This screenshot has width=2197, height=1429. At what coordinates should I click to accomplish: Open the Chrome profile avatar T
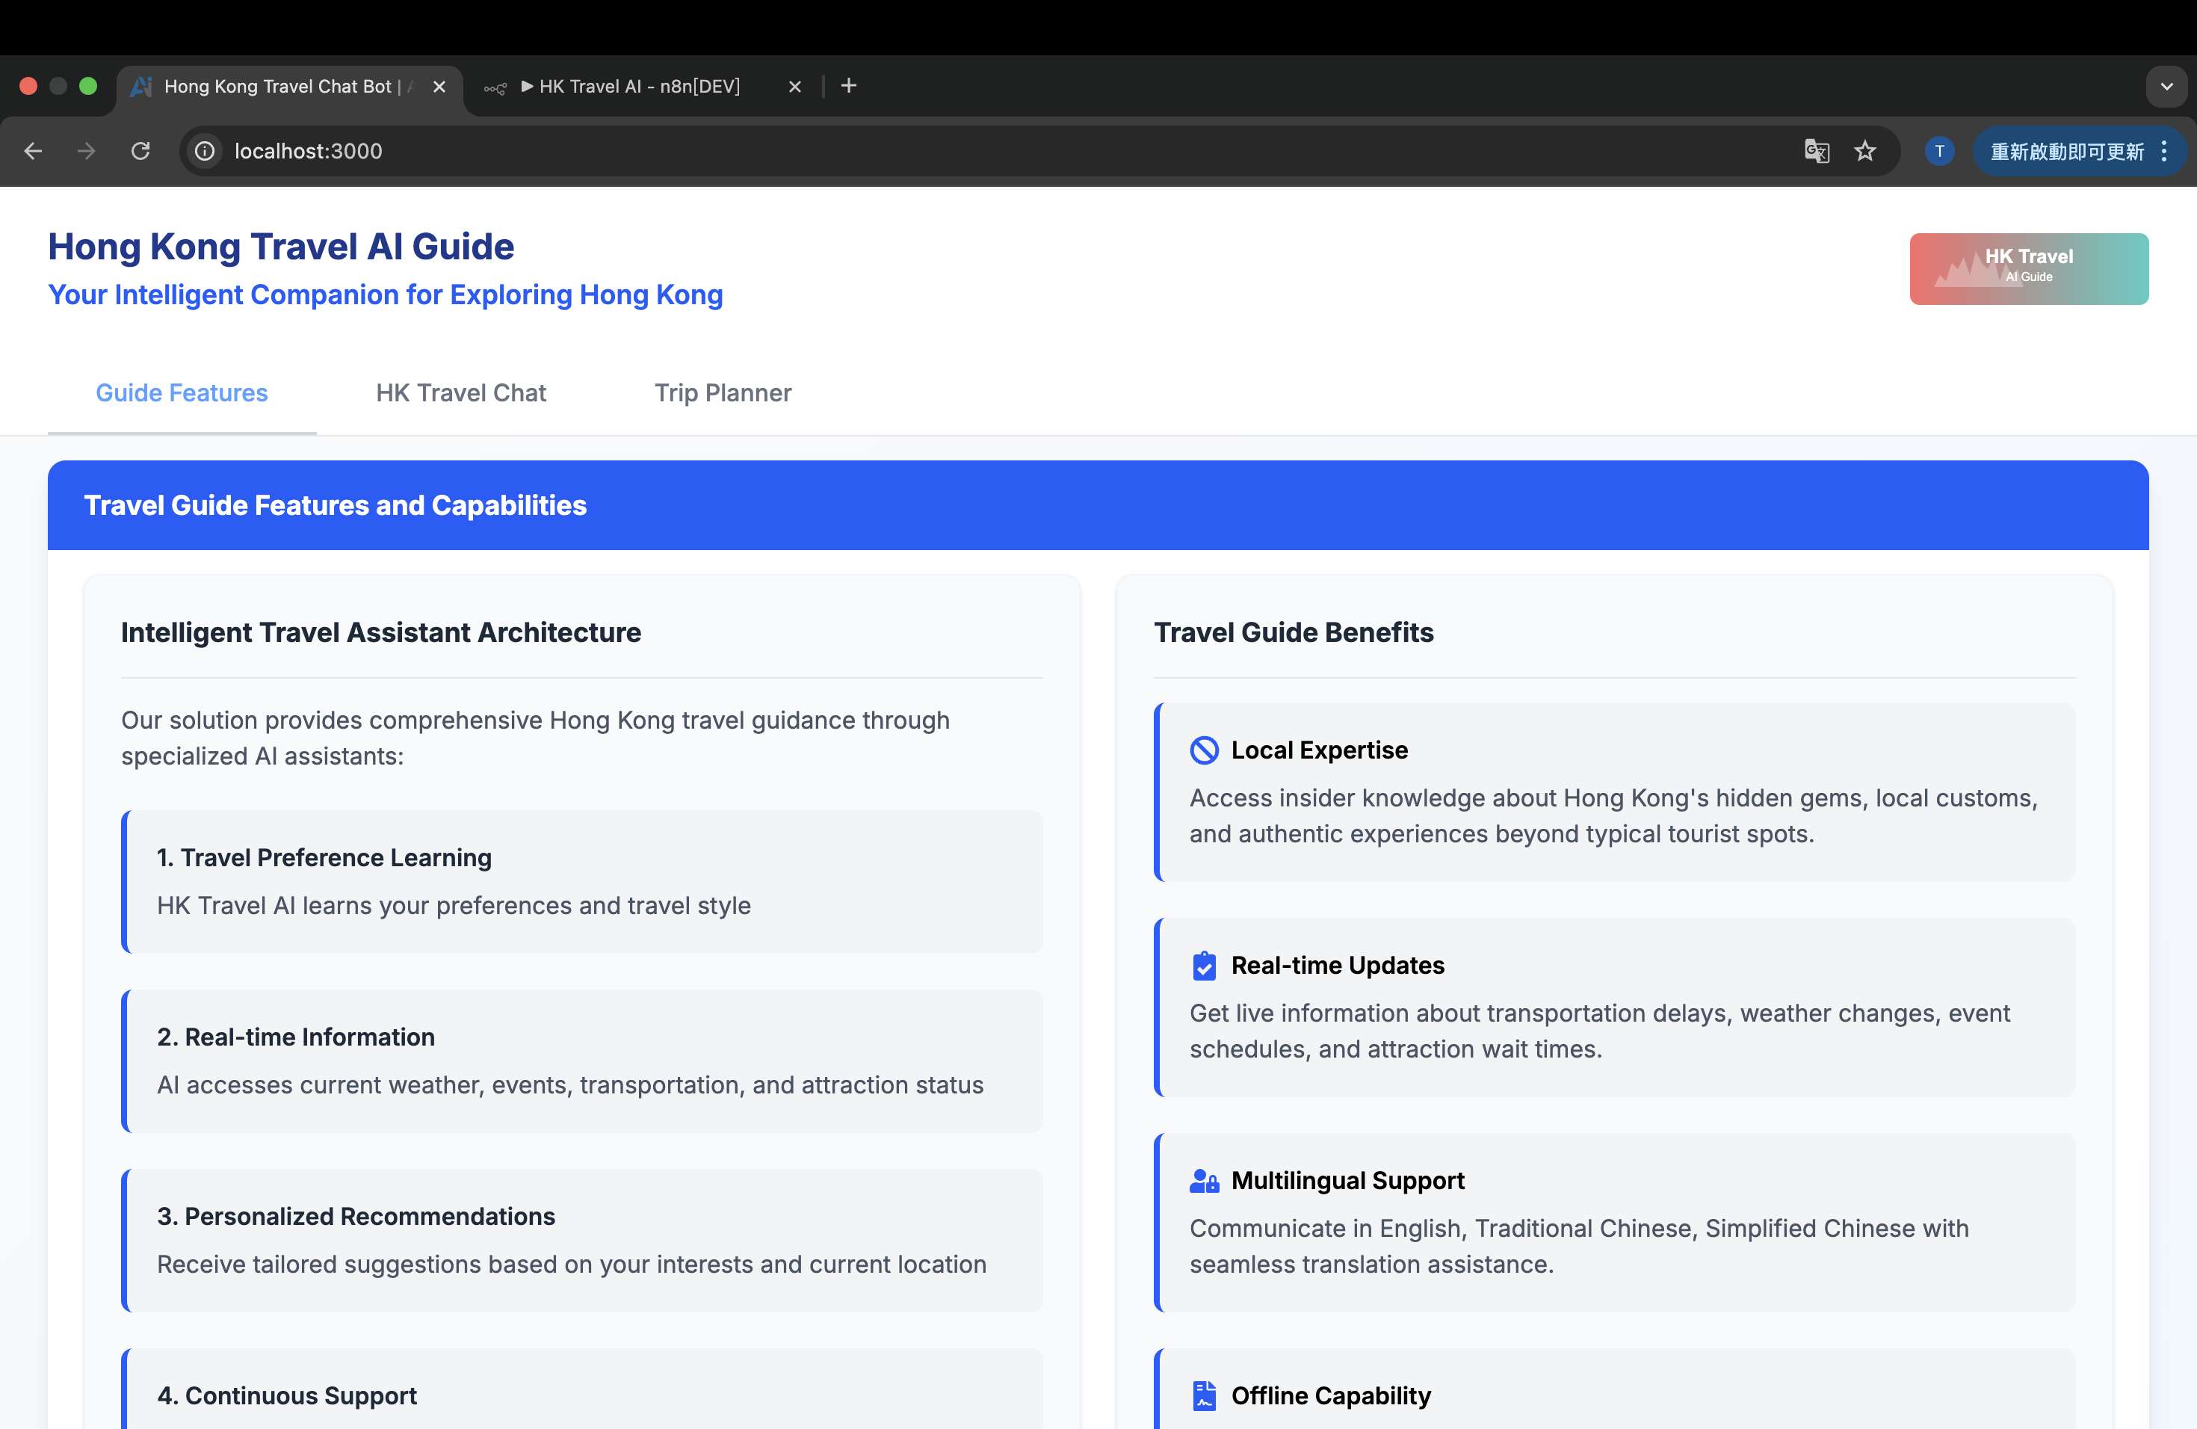(x=1938, y=150)
